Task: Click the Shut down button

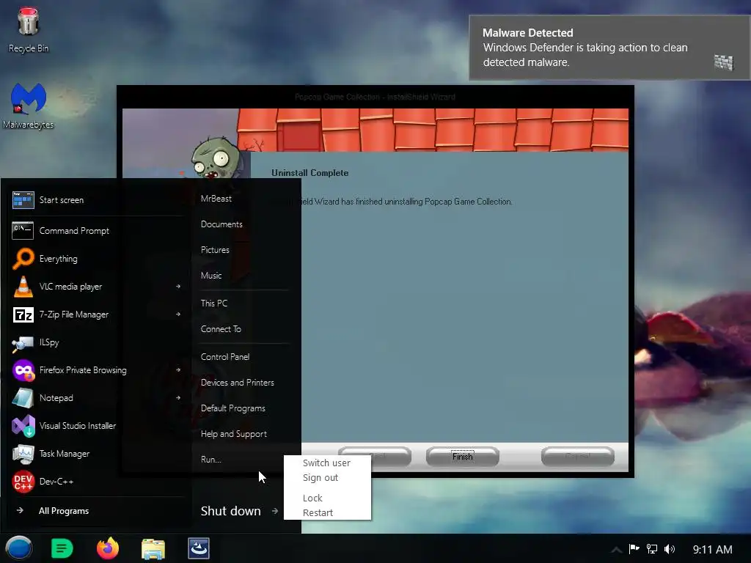Action: click(231, 511)
